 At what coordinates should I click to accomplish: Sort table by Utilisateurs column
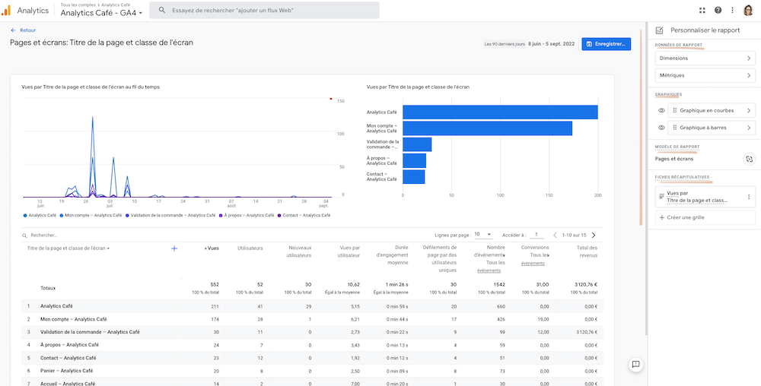coord(250,248)
